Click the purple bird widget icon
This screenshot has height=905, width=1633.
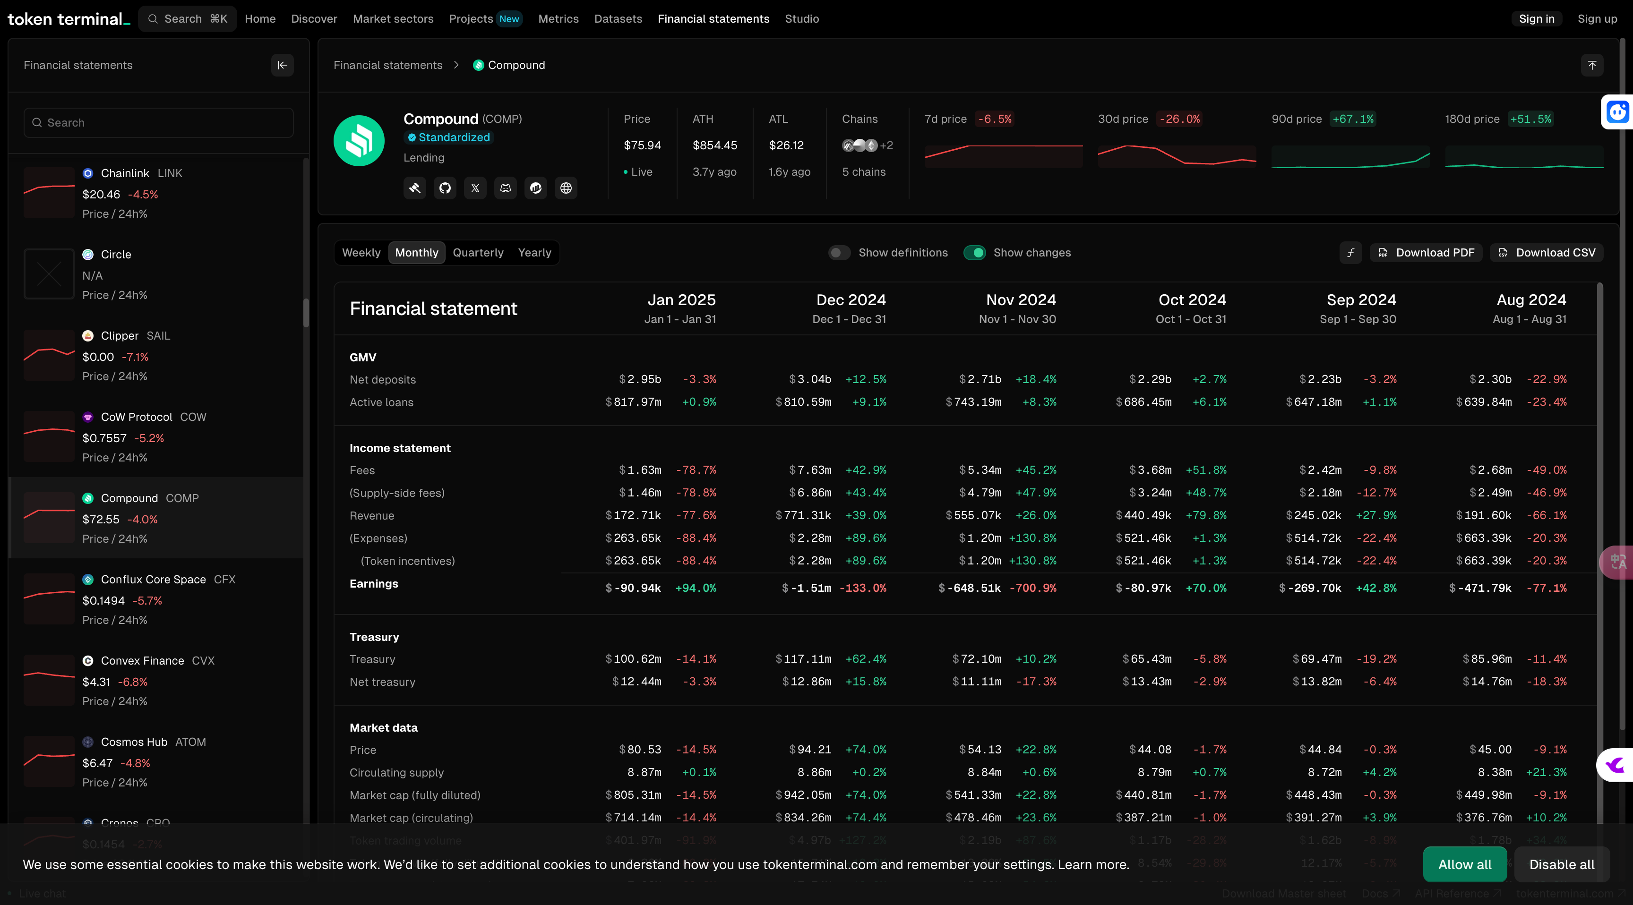(1615, 765)
